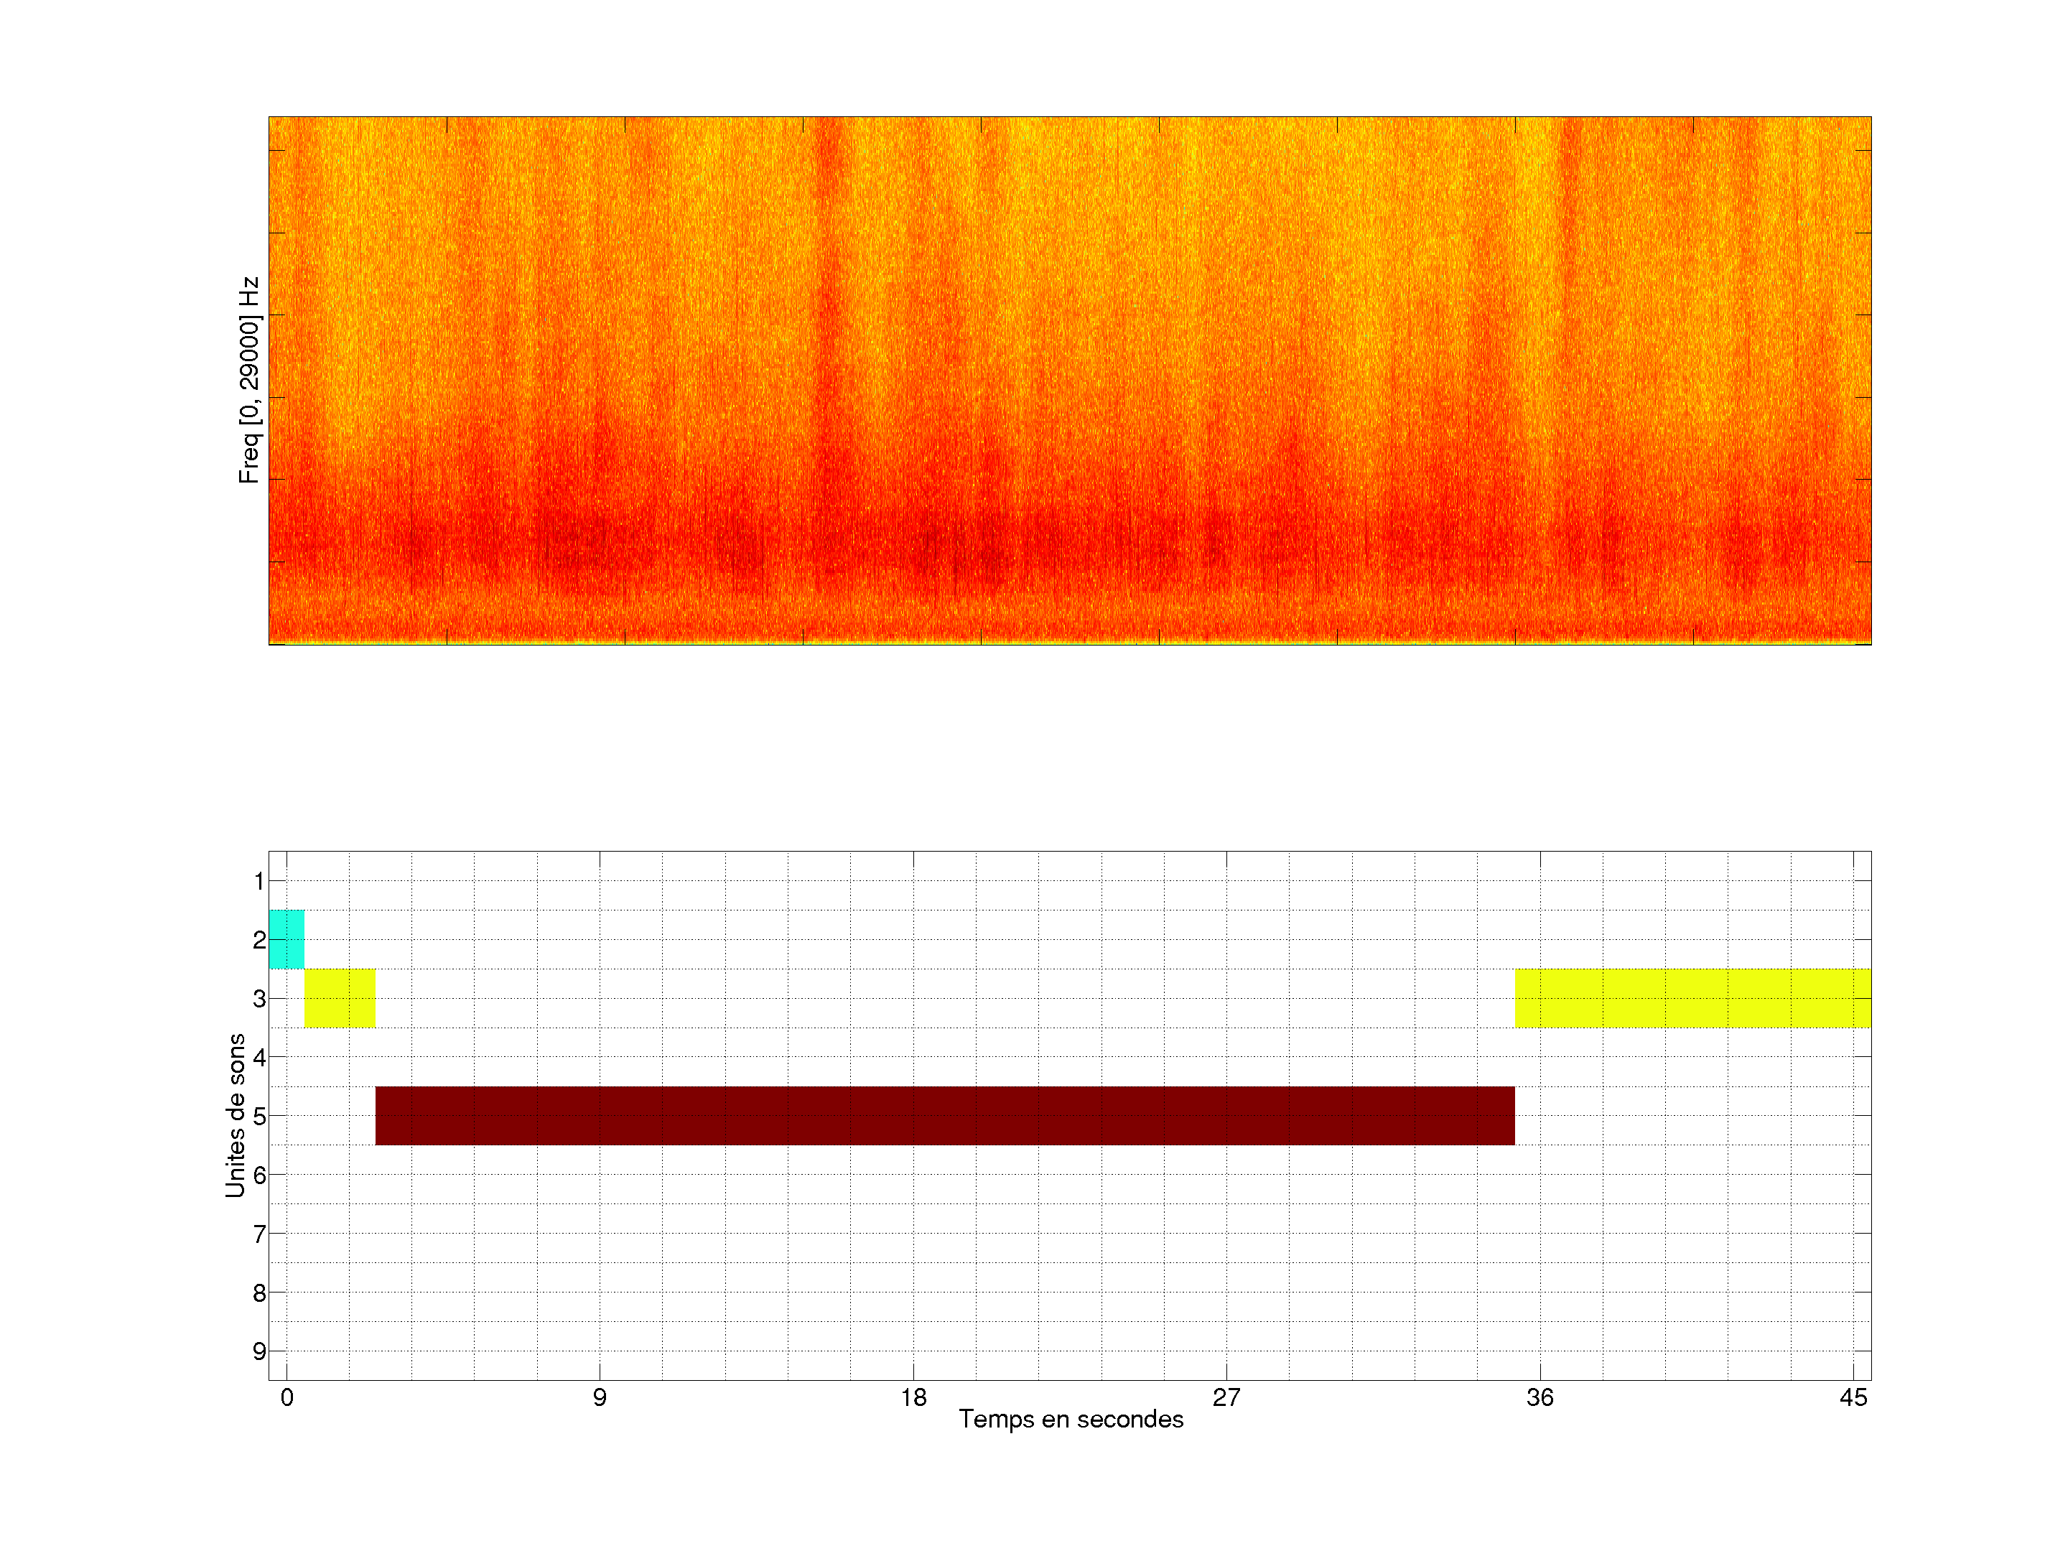Screen dimensions: 2068x1551
Task: Click x-axis tick label 9
Action: (x=600, y=1397)
